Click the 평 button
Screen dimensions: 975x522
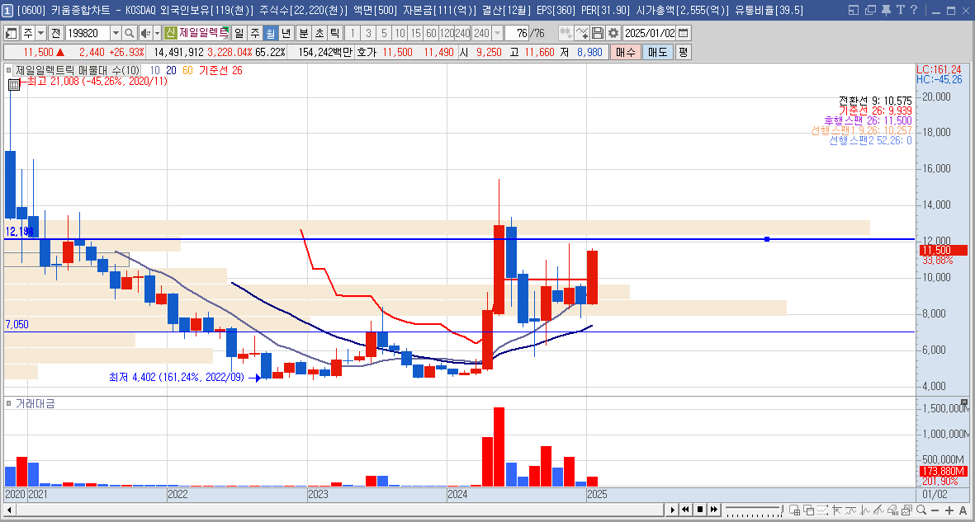683,52
